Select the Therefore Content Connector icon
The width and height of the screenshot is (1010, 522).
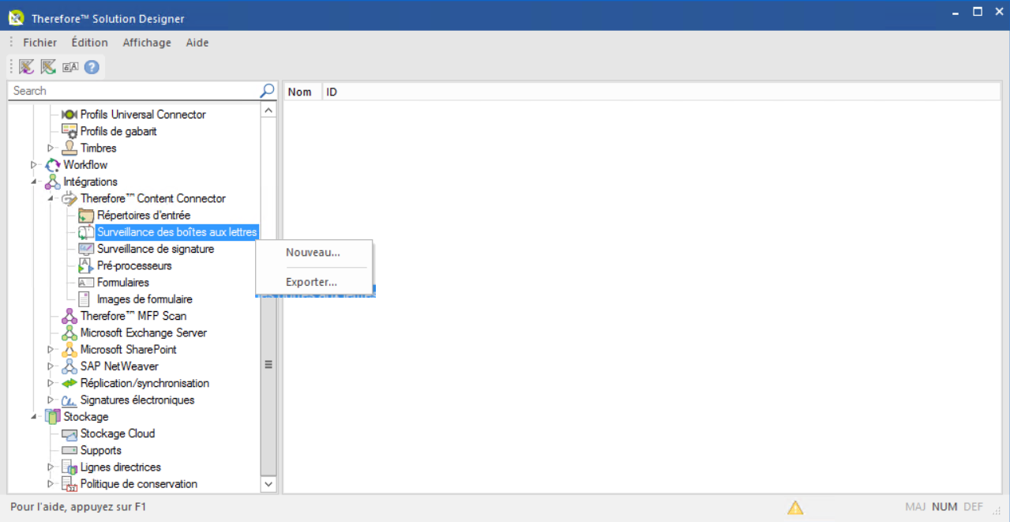point(69,198)
